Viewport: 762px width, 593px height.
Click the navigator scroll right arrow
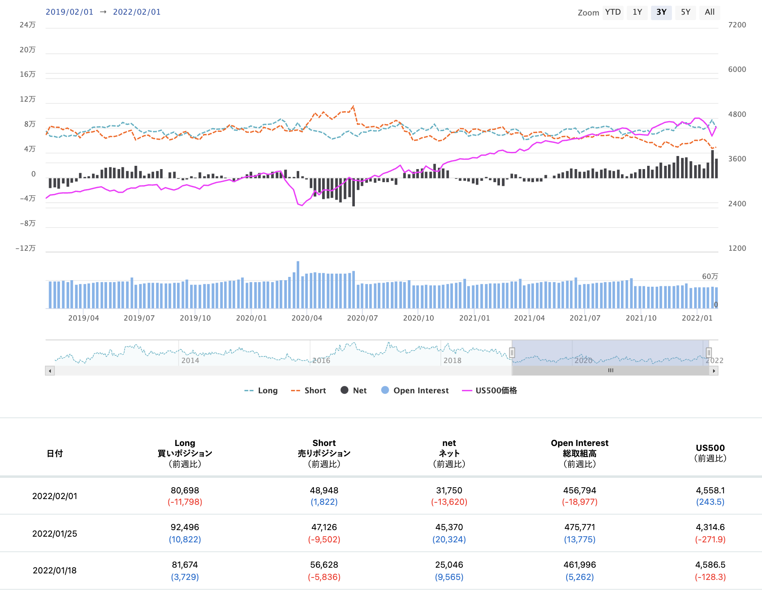(x=714, y=371)
